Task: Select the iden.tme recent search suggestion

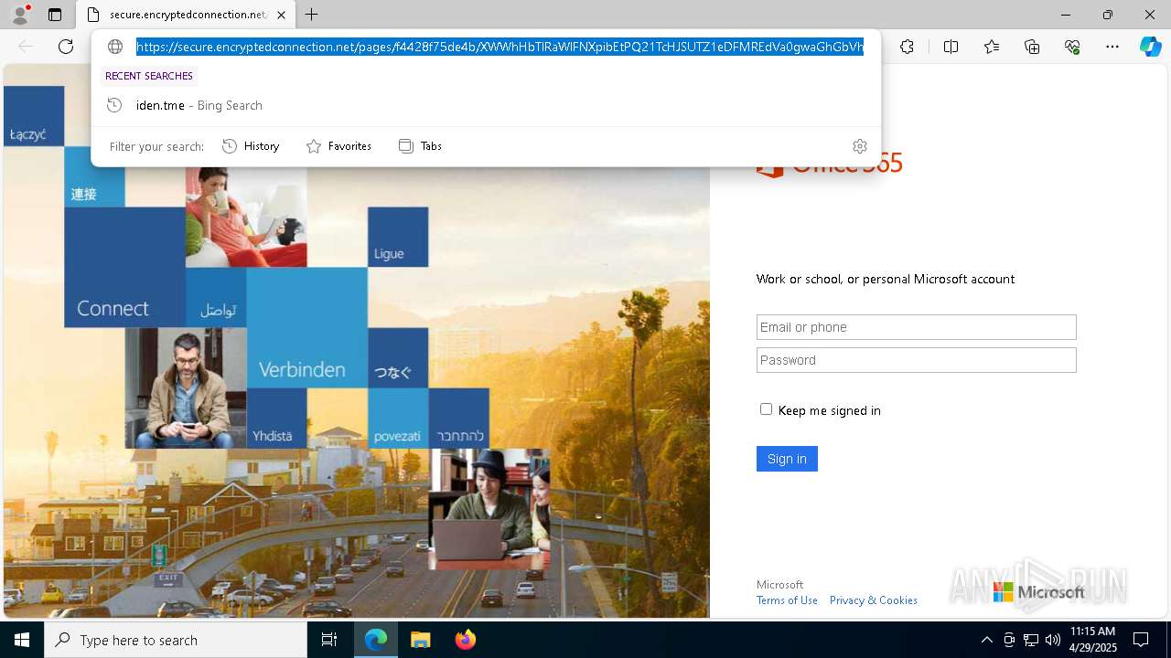Action: (486, 105)
